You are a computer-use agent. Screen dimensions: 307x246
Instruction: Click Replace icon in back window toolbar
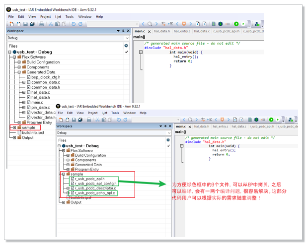tap(163, 24)
